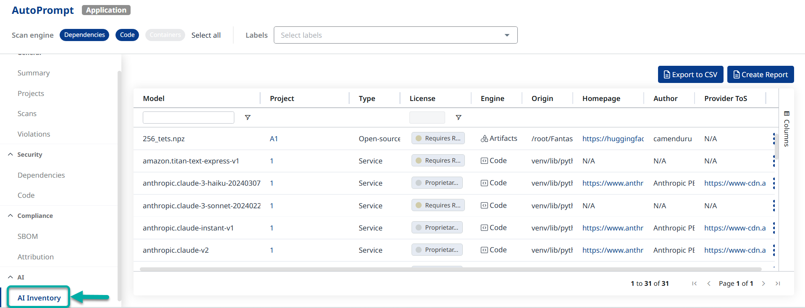Click the License column filter funnel icon
This screenshot has width=805, height=308.
[459, 117]
